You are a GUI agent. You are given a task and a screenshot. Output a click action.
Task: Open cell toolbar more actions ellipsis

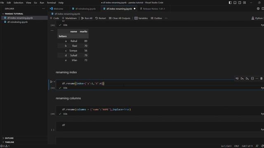pos(257,79)
